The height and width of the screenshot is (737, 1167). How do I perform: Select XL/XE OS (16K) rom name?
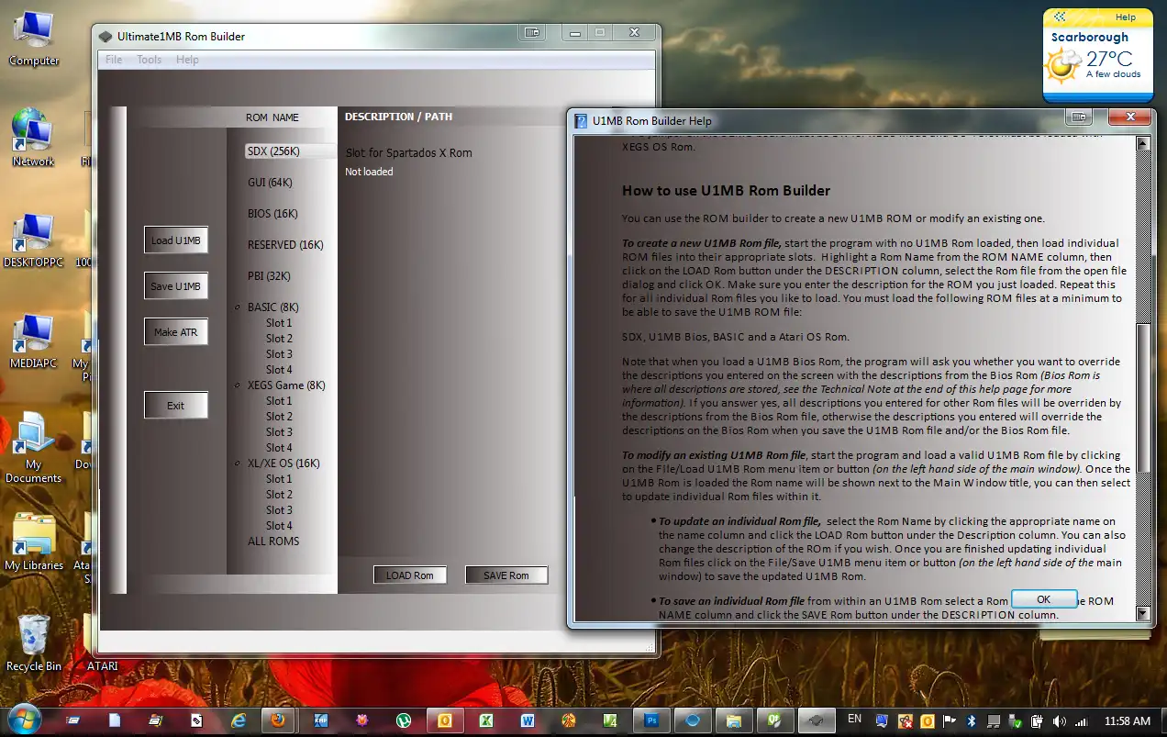[283, 463]
